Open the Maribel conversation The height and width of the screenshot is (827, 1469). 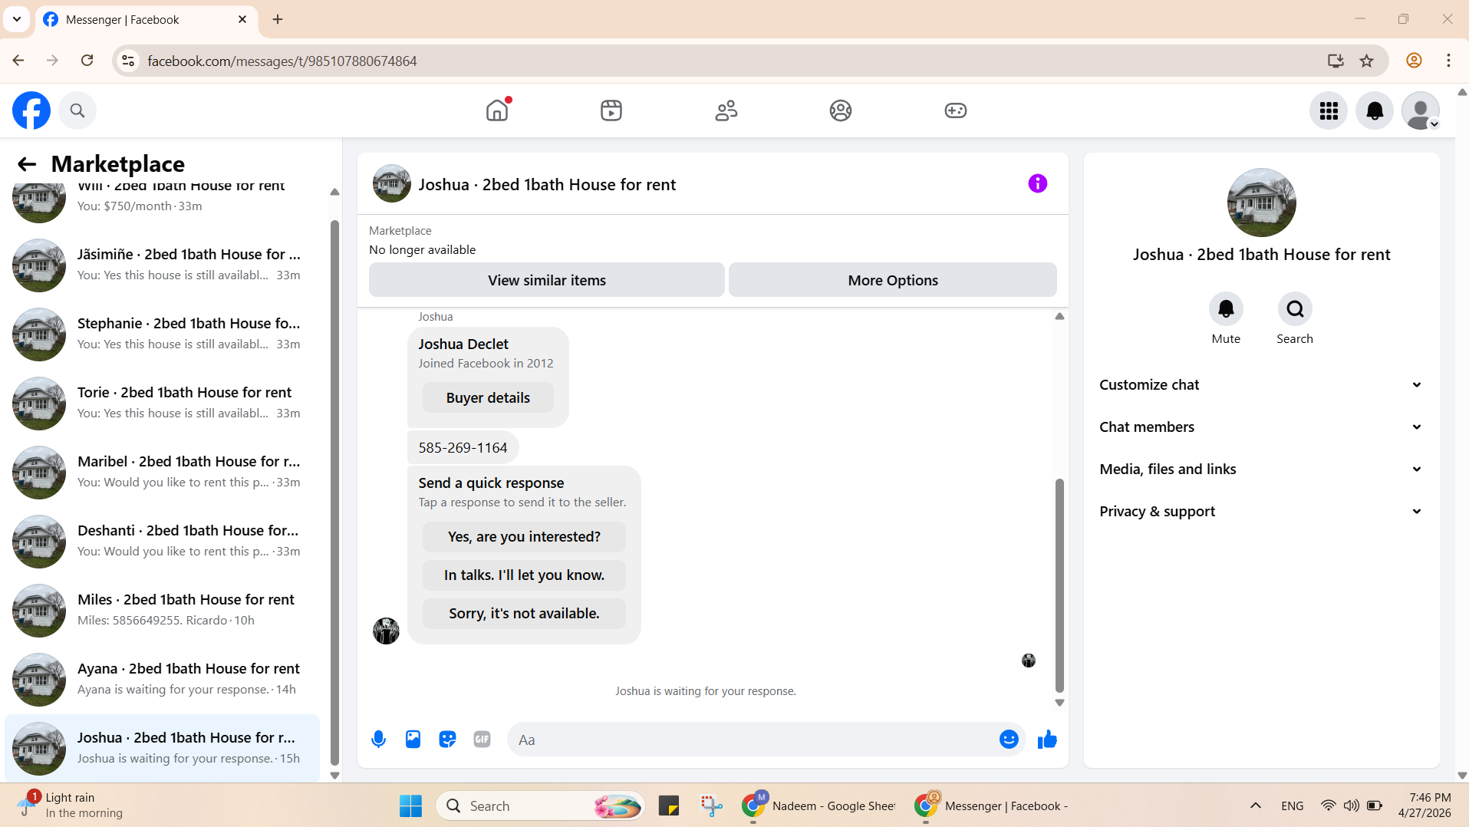(162, 472)
